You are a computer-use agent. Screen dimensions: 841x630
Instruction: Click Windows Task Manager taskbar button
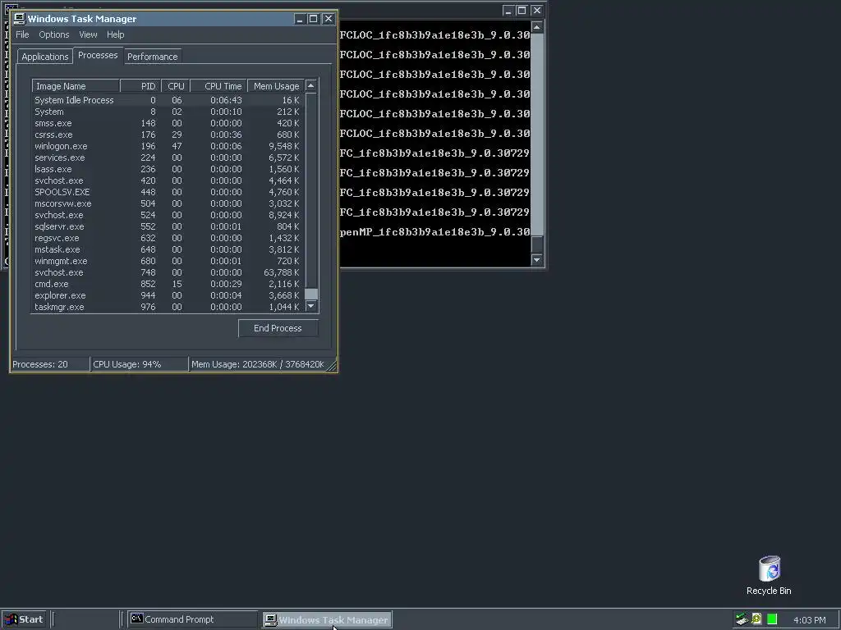click(327, 620)
